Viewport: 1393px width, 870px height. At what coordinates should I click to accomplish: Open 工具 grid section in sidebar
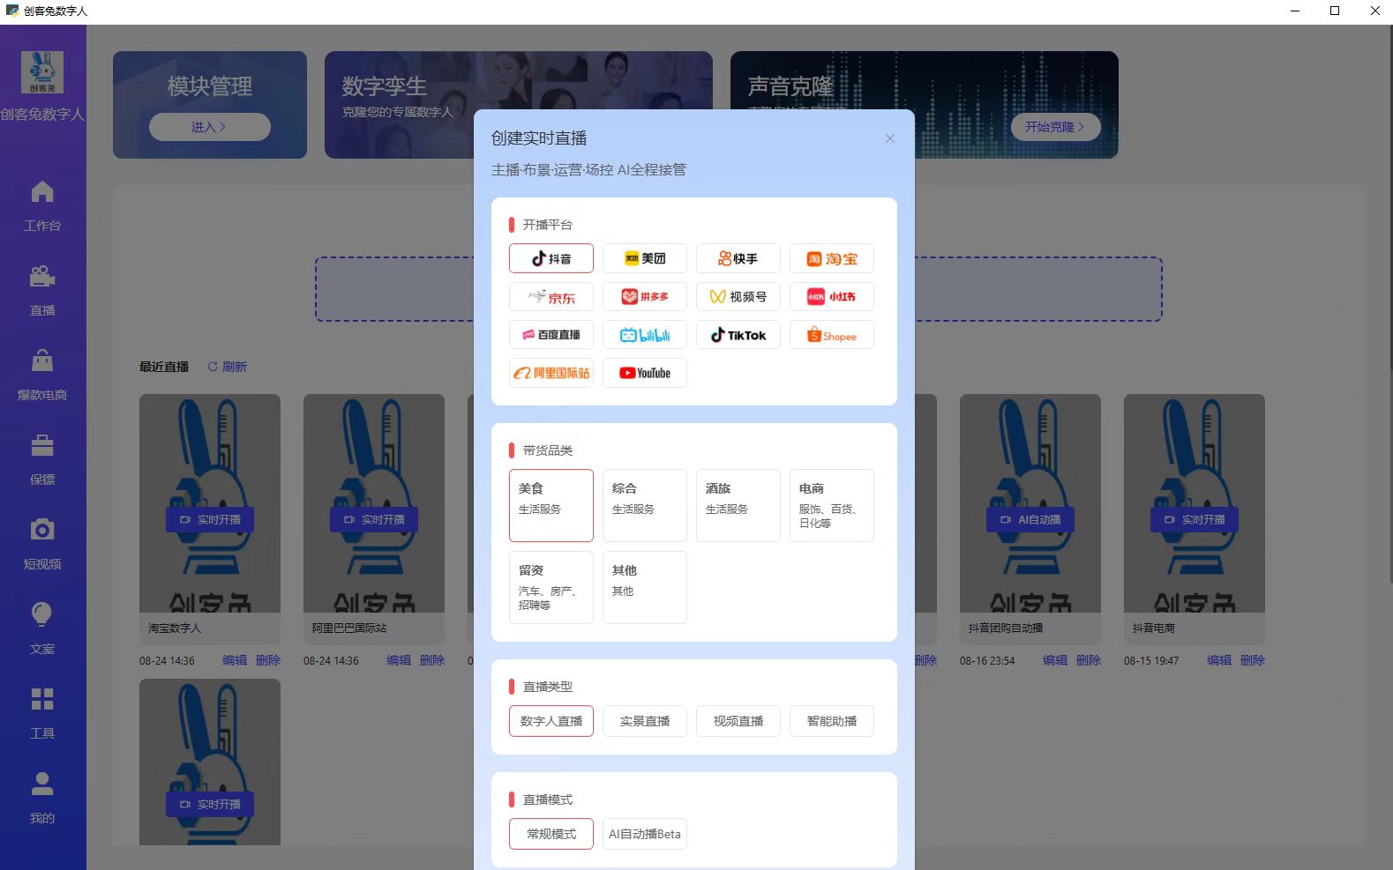click(42, 714)
